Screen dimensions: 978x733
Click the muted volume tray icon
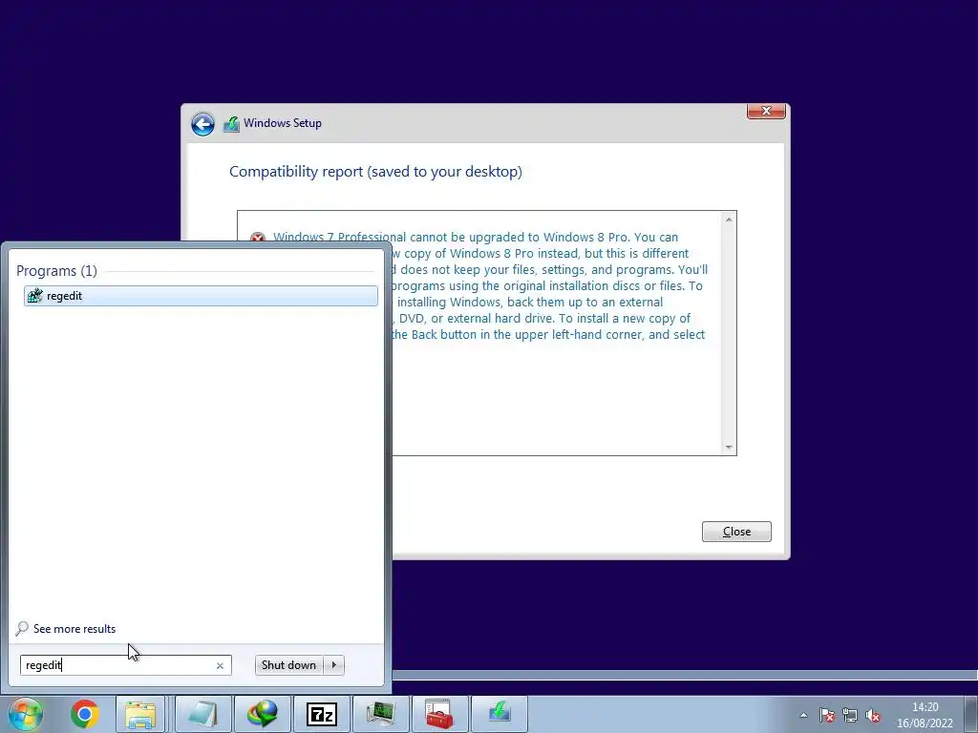873,715
